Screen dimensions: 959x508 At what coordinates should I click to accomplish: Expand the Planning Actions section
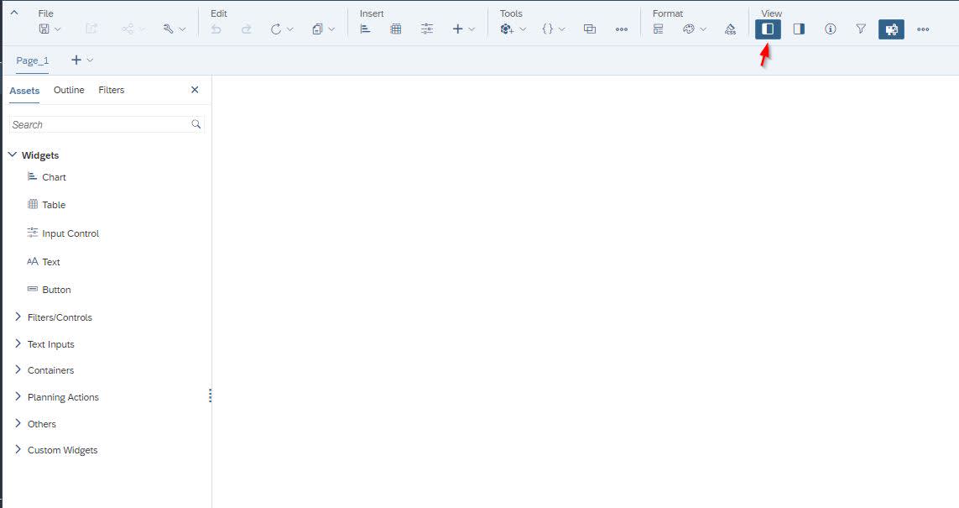tap(18, 396)
